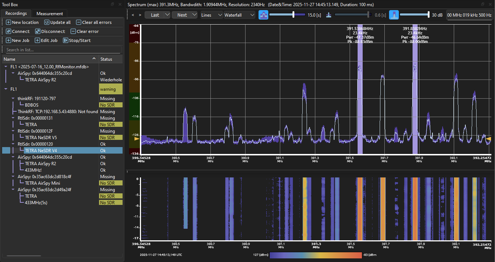495x262 pixels.
Task: Click the New location icon
Action: coord(8,22)
